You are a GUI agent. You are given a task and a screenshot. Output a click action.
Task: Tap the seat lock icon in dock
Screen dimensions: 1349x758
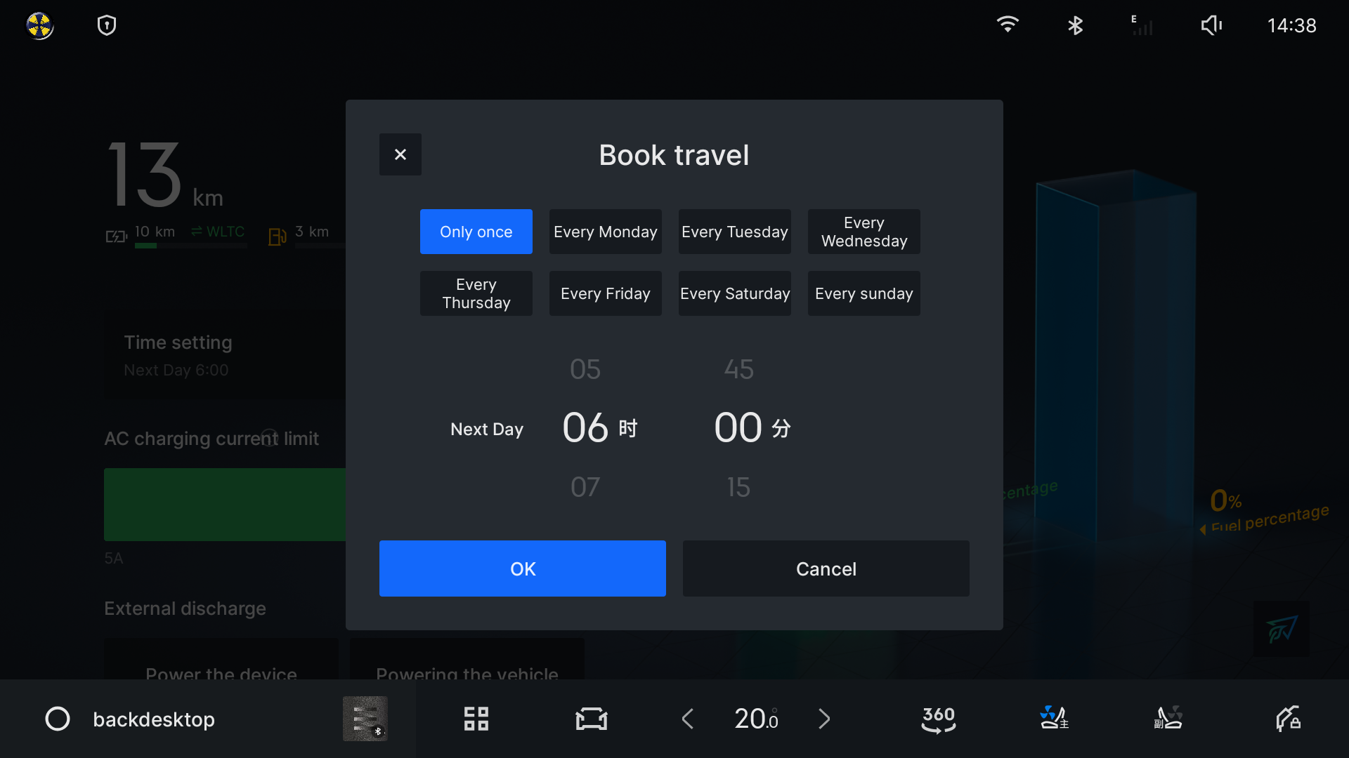1288,719
